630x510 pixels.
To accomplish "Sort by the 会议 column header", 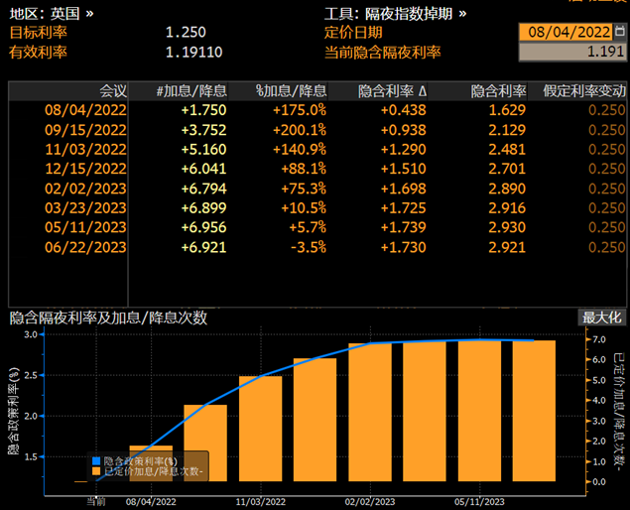I will [x=113, y=90].
